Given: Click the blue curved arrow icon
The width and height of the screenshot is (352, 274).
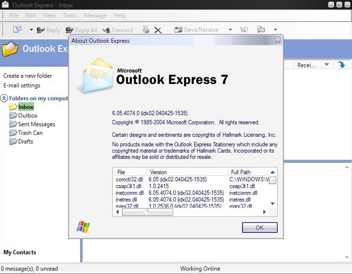Looking at the screenshot, I should (341, 65).
